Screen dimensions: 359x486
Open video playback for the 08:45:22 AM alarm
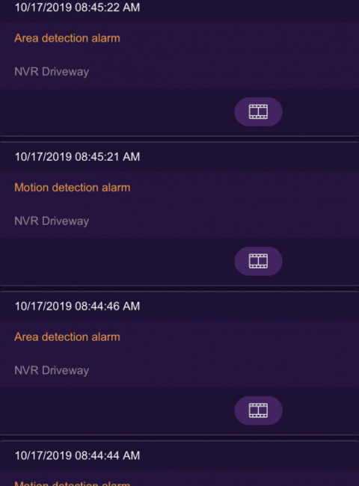tap(258, 112)
